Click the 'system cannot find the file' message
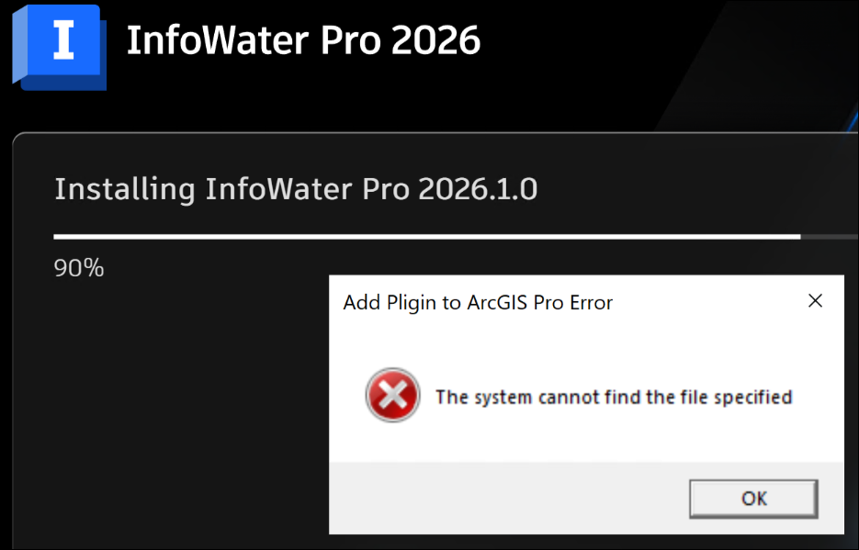The image size is (859, 550). [x=613, y=397]
